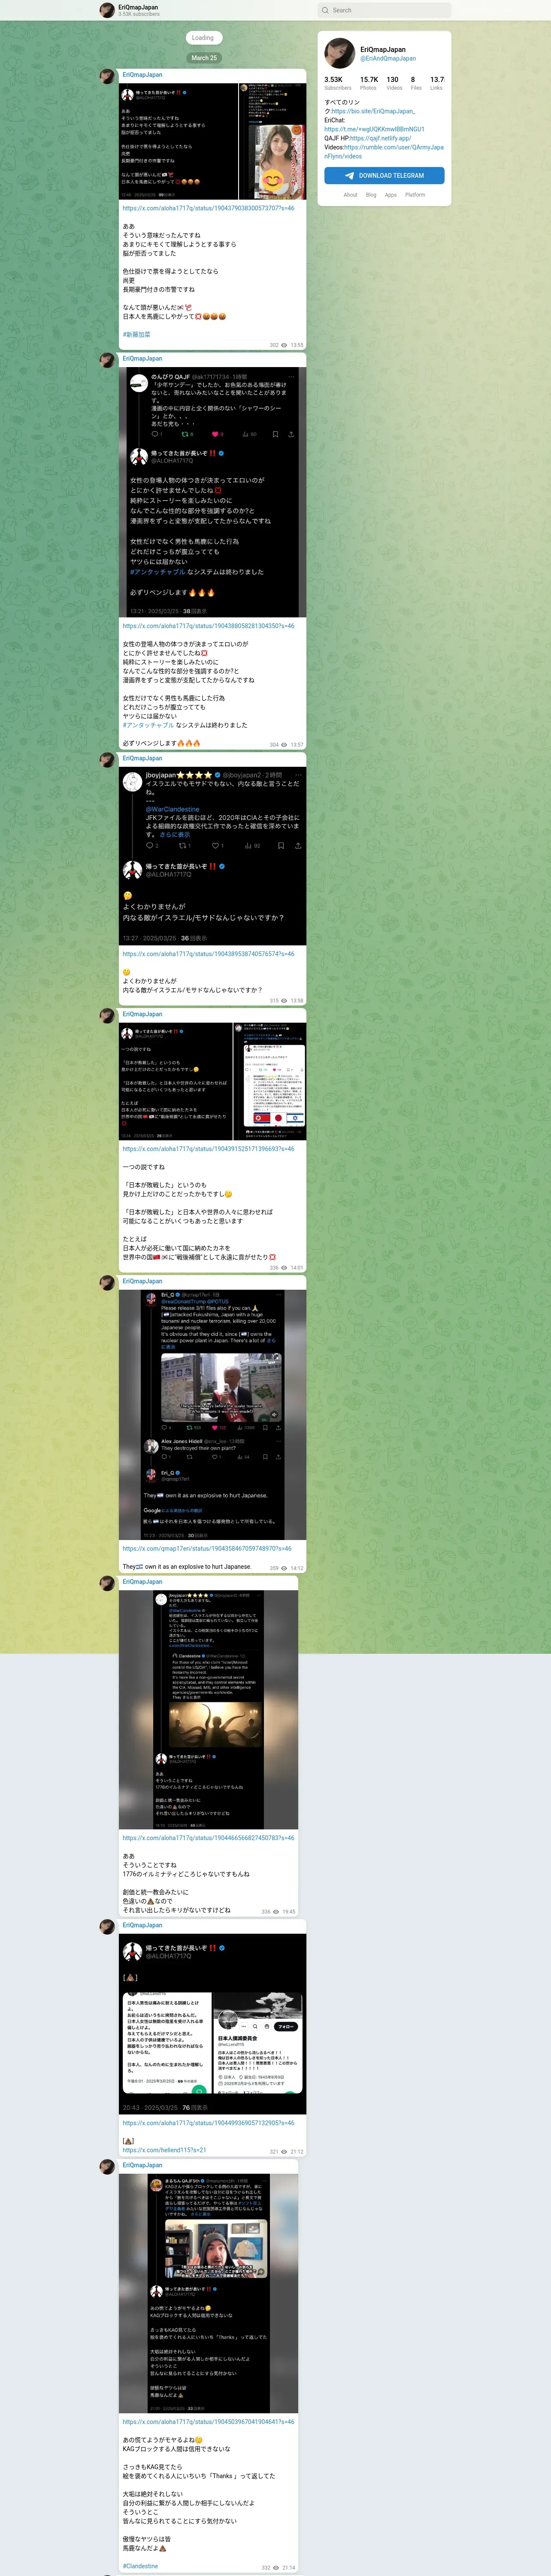Open the x.com/qmap17eri status link
Screen dimensions: 551x2576
tap(207, 1549)
